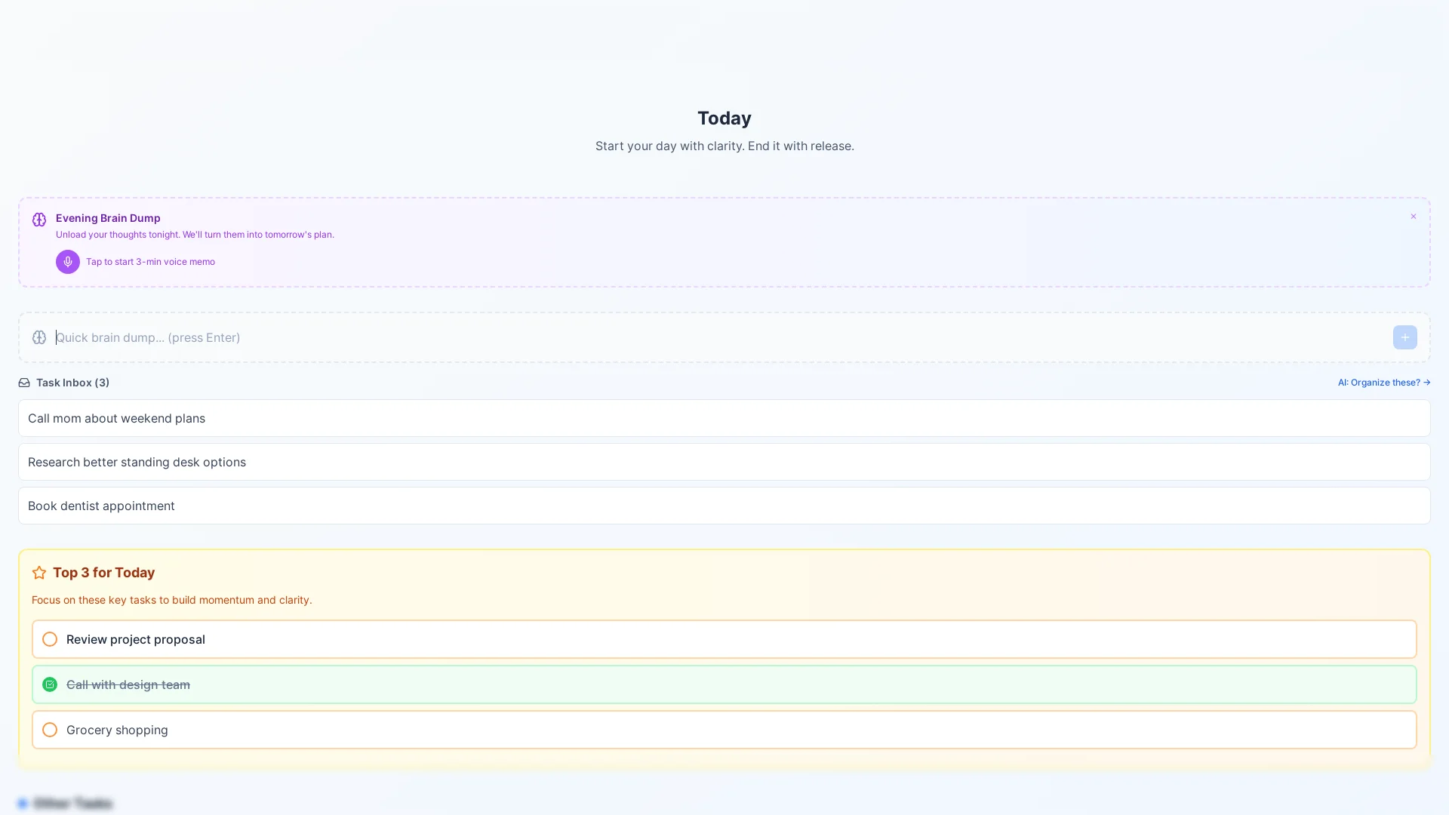Select Call mom about weekend plans item
This screenshot has width=1449, height=815.
pyautogui.click(x=116, y=418)
